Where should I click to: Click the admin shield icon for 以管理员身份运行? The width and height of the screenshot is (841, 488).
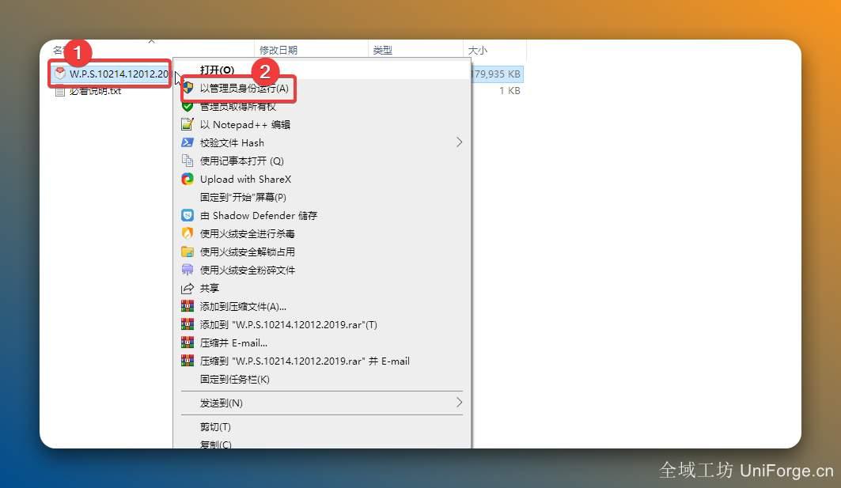pos(188,88)
